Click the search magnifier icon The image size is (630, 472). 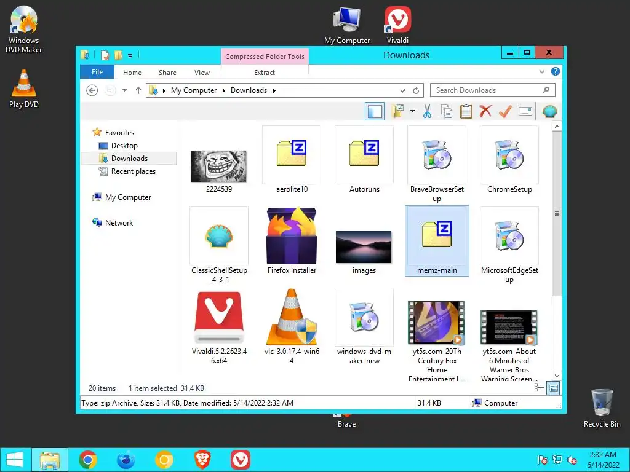tap(546, 90)
